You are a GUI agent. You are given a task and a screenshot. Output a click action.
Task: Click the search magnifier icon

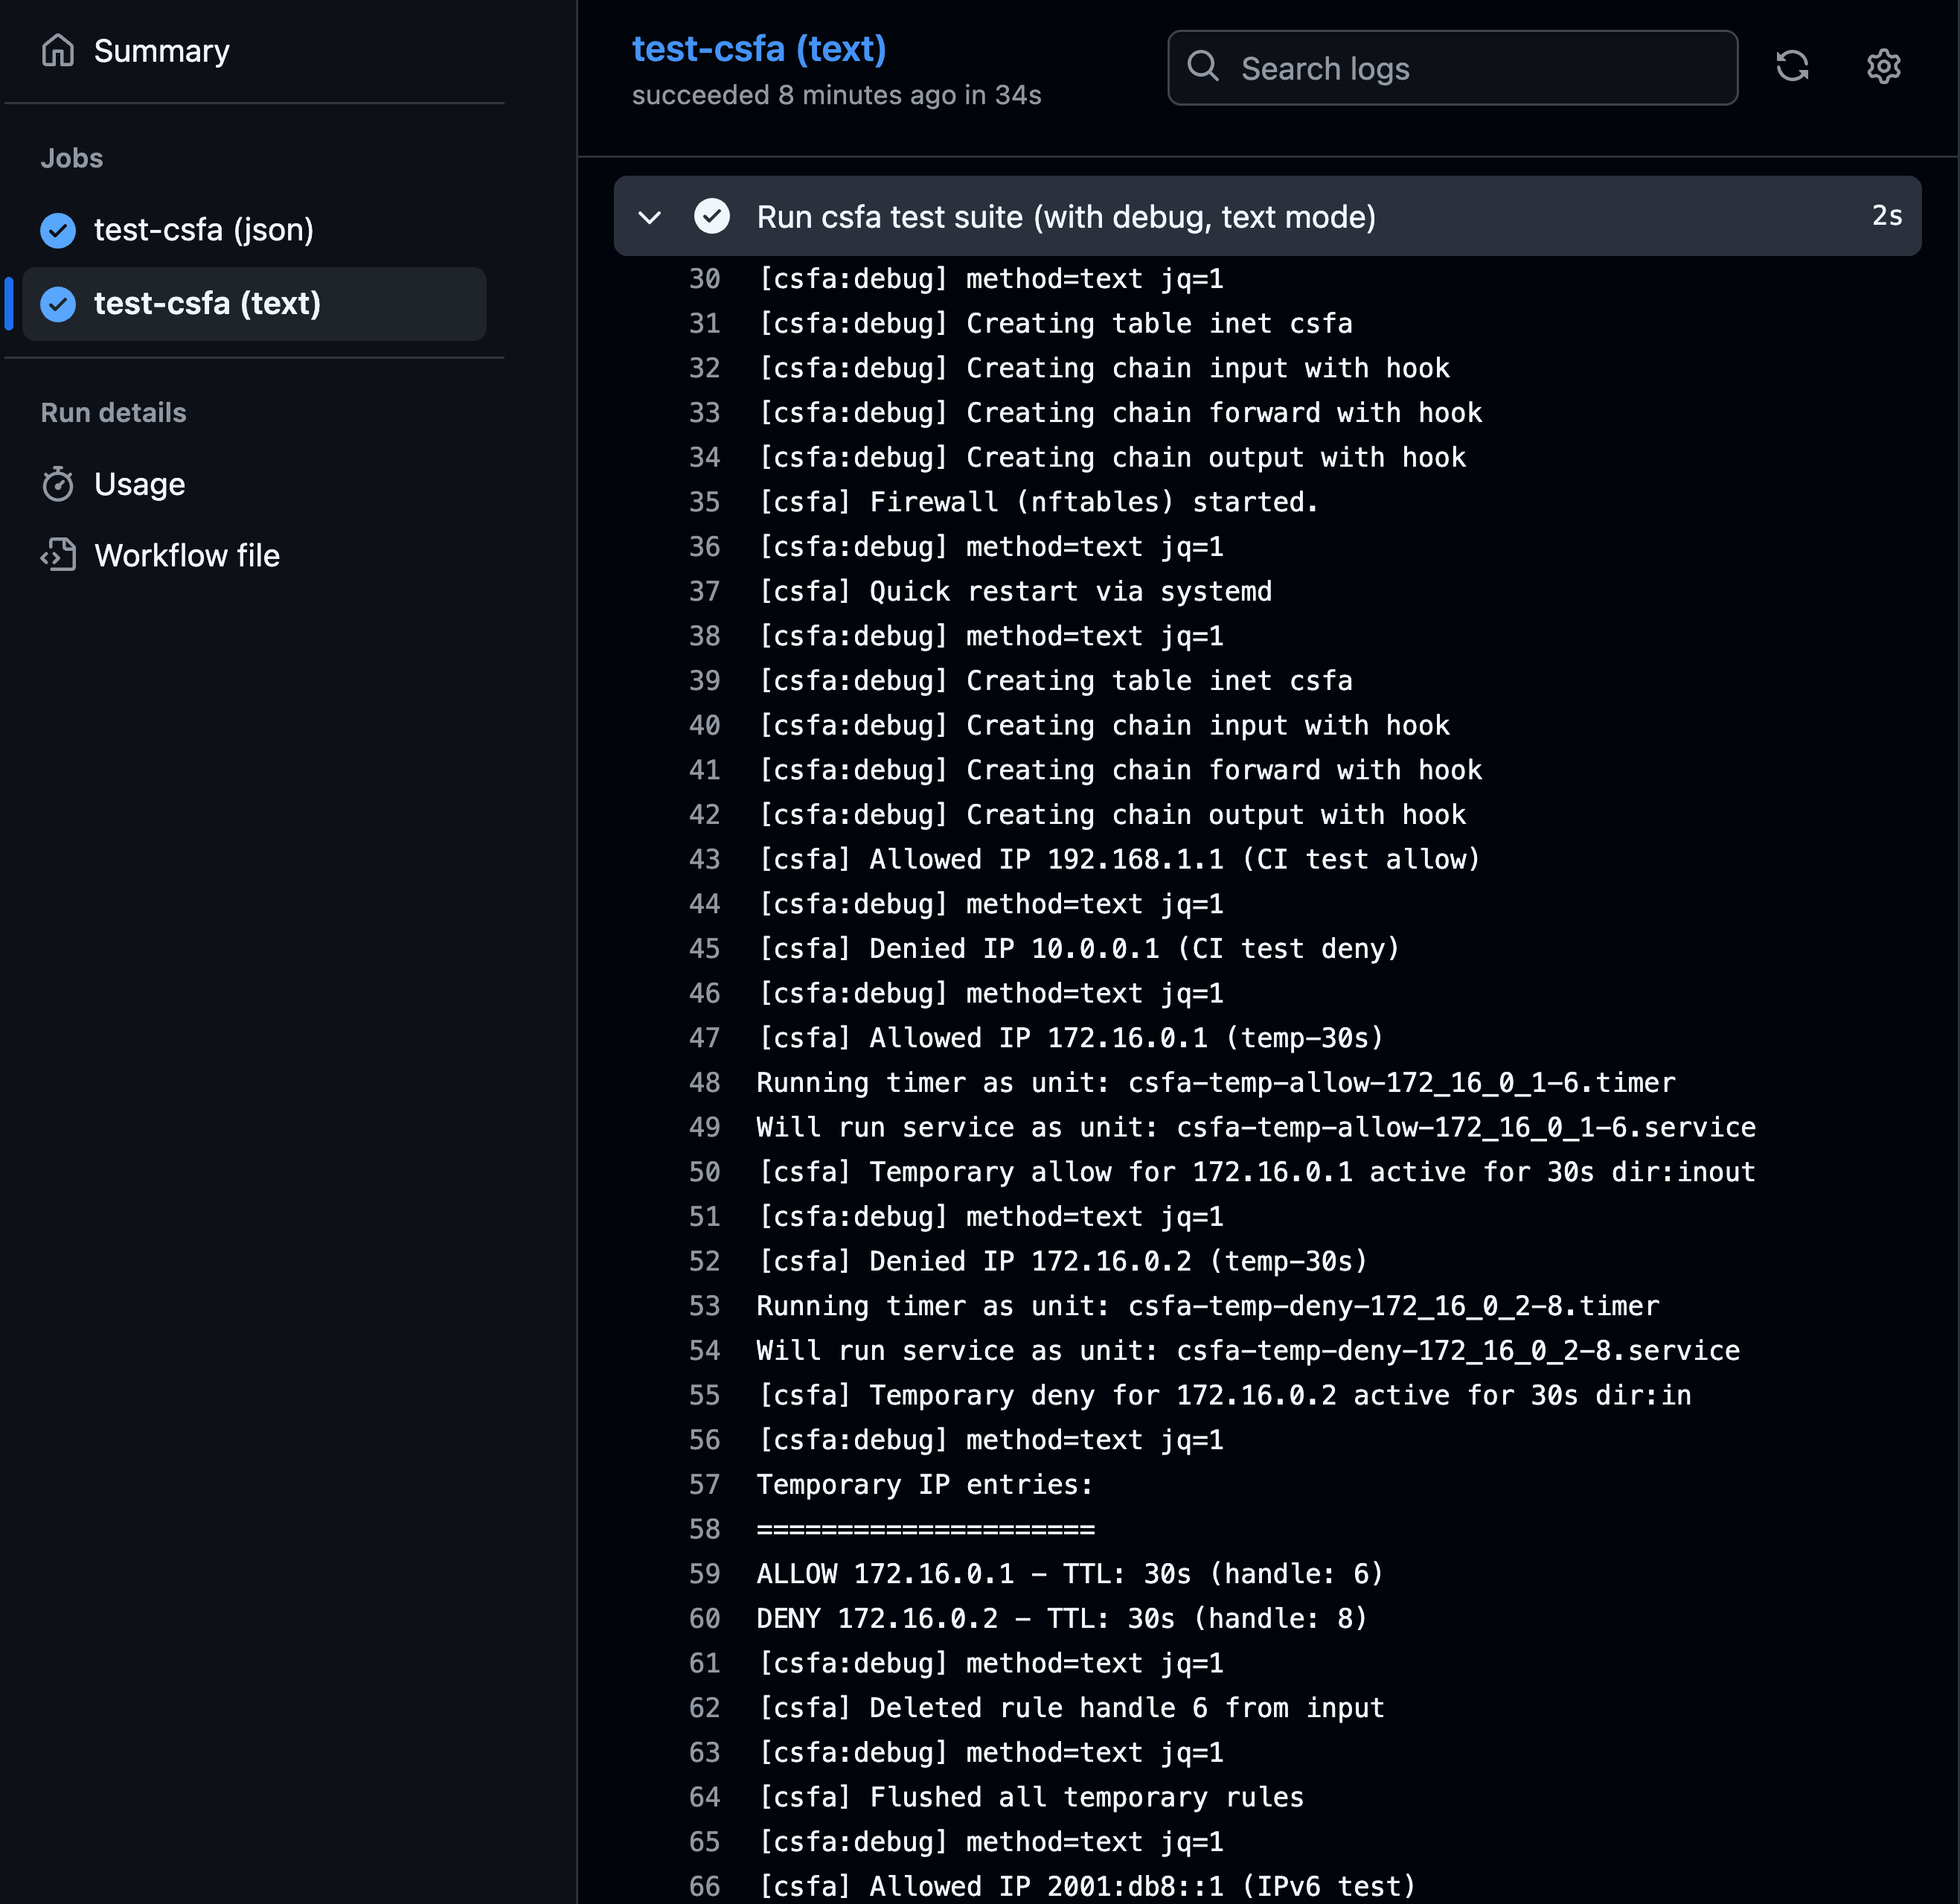tap(1203, 66)
